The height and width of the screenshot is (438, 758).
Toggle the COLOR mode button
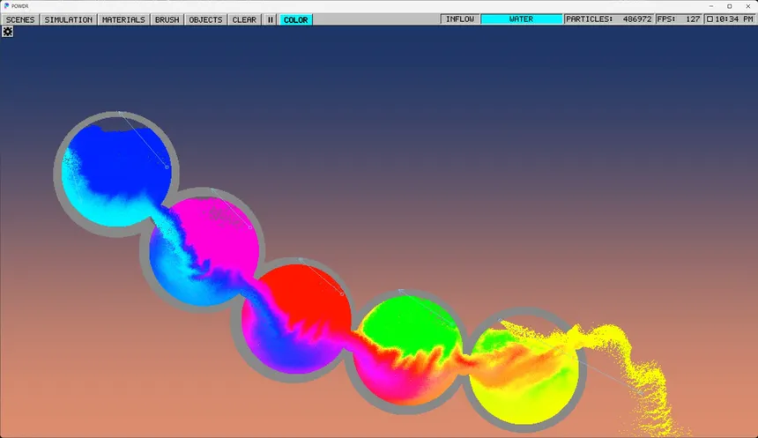pyautogui.click(x=295, y=19)
